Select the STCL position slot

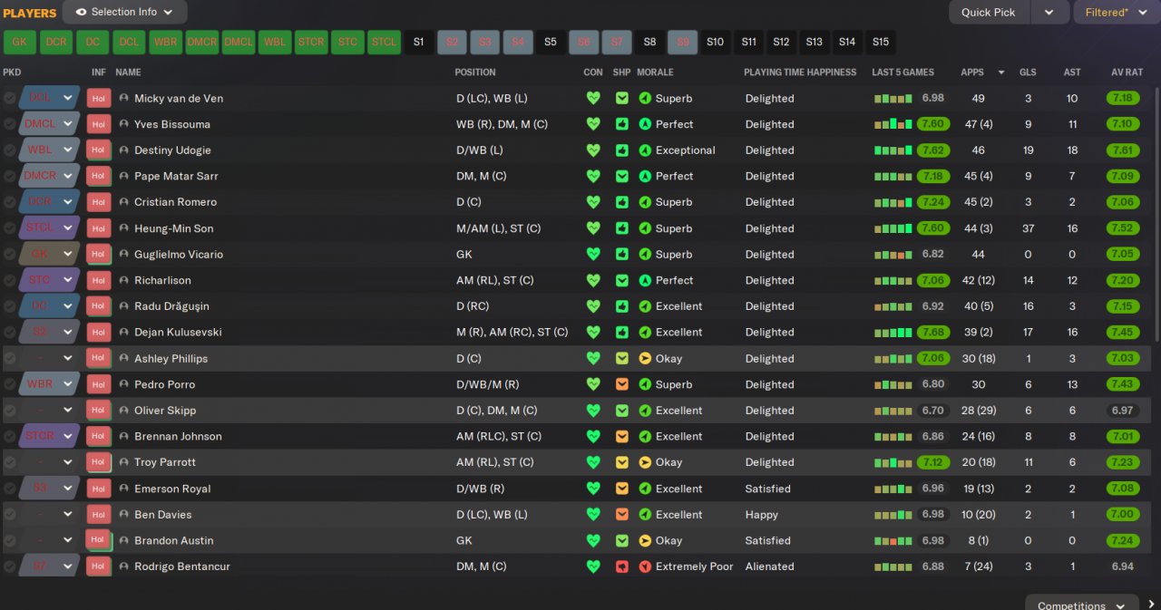[x=385, y=42]
